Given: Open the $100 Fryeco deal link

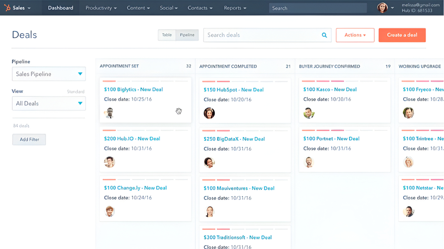Looking at the screenshot, I should [x=424, y=90].
